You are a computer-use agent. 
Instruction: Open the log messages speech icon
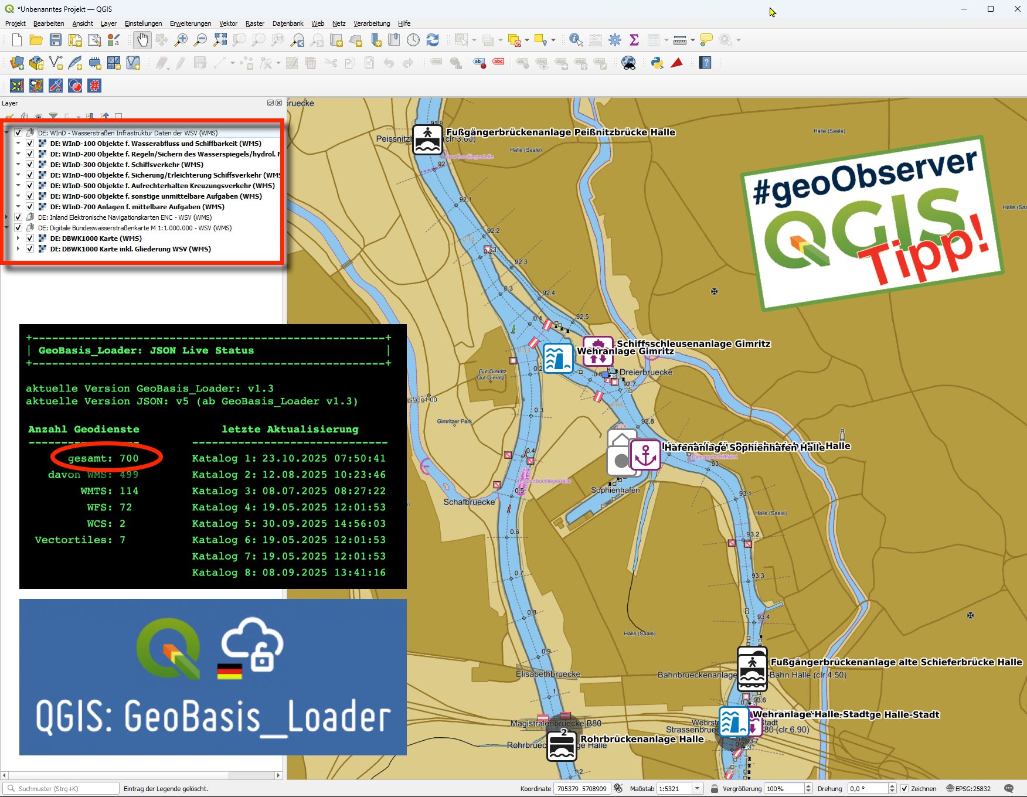coord(1009,789)
